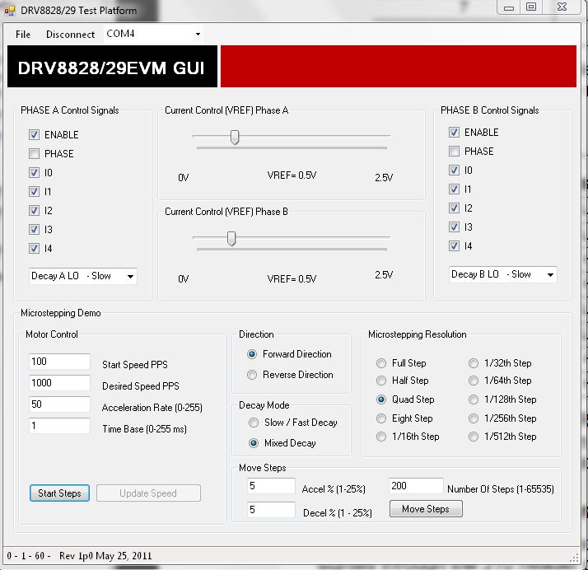Viewport: 588px width, 570px height.
Task: Toggle Phase B I4 checkbox
Action: pos(454,246)
